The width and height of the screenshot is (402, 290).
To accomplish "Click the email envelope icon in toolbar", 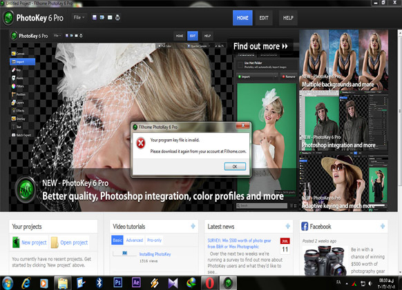I will click(x=110, y=17).
